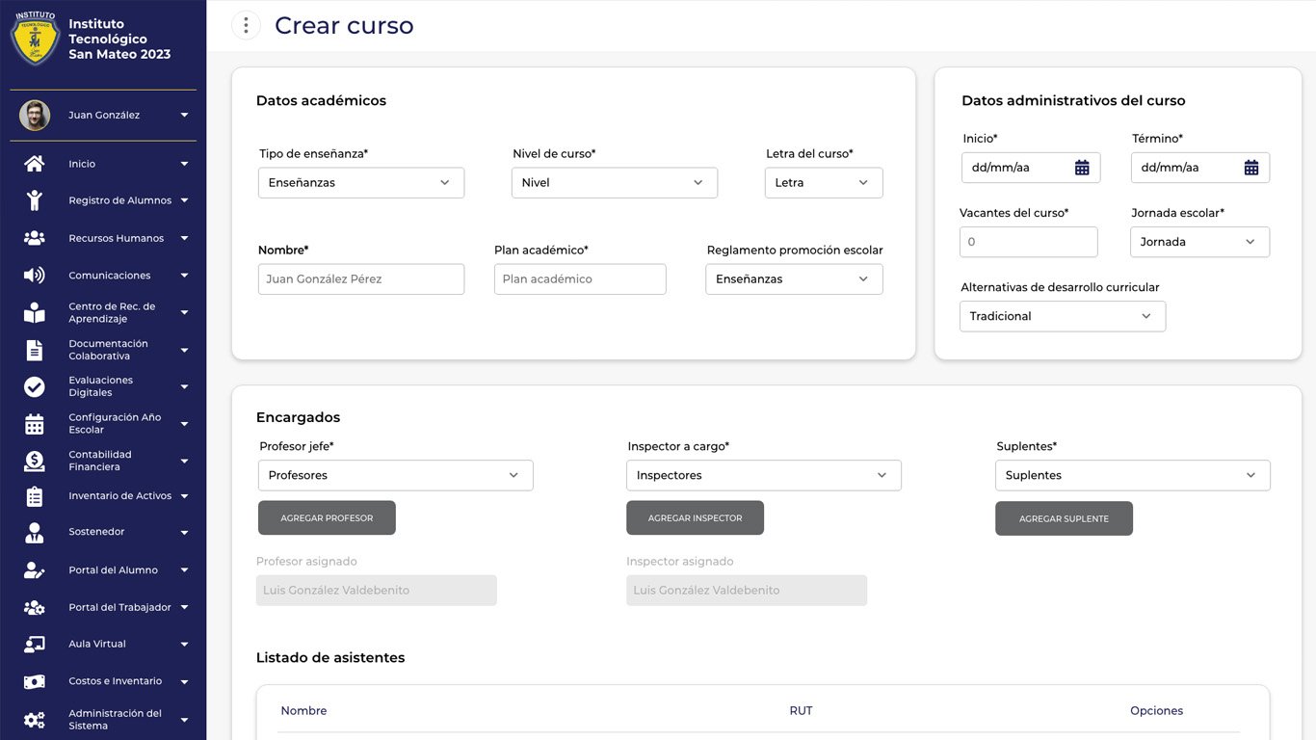
Task: Select Tradicional in Alternativas de desarrollo curricular
Action: (1062, 315)
